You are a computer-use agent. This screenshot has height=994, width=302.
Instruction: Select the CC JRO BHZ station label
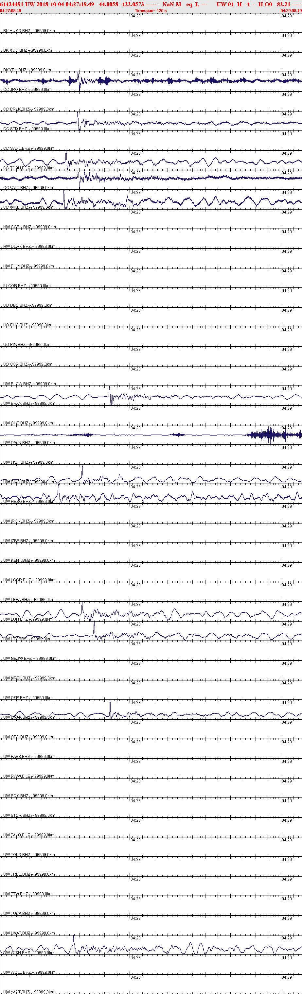27,90
